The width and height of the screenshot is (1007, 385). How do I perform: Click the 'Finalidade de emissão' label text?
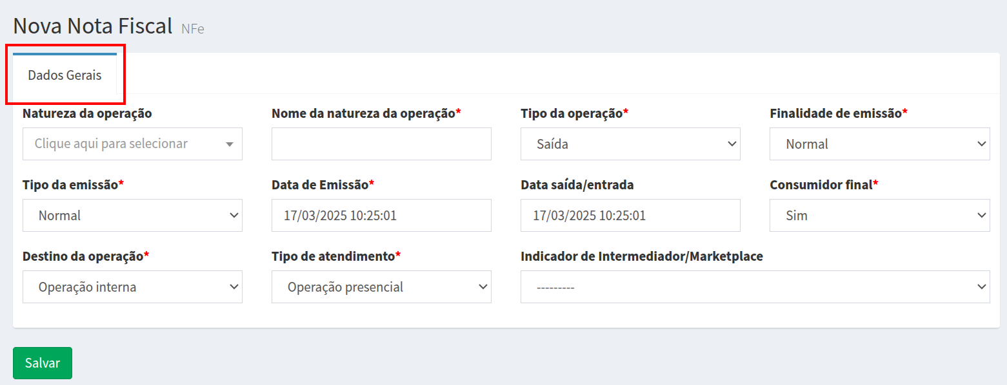pyautogui.click(x=835, y=113)
